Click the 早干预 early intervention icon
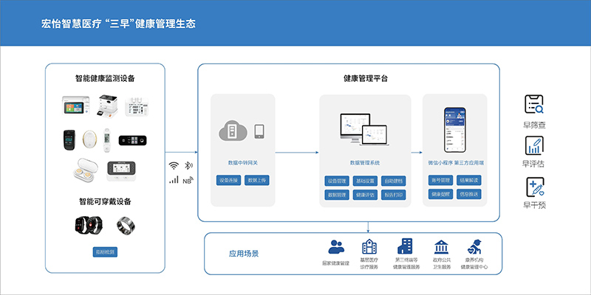 tap(533, 186)
